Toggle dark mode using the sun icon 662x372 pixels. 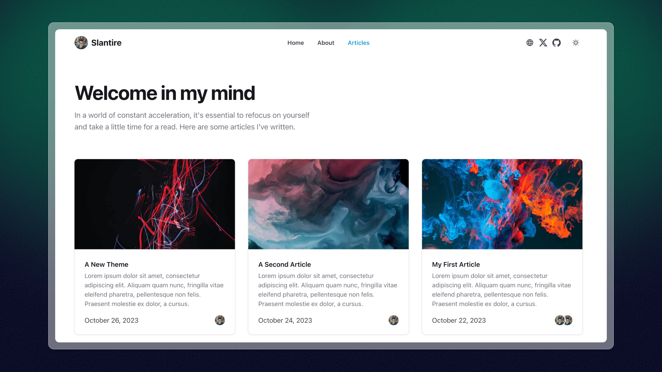point(575,43)
